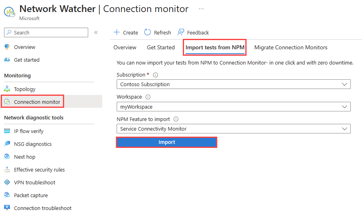
Task: Open the Migrate Connection Monitors tab
Action: 291,47
